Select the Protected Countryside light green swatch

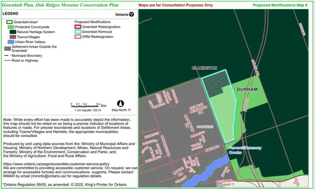[x=12, y=27]
